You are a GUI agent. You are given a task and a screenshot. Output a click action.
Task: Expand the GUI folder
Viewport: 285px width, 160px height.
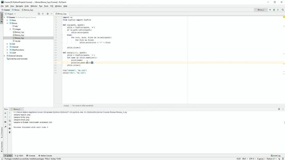click(8, 44)
